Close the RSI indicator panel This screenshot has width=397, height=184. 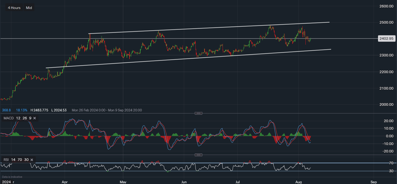[32, 160]
